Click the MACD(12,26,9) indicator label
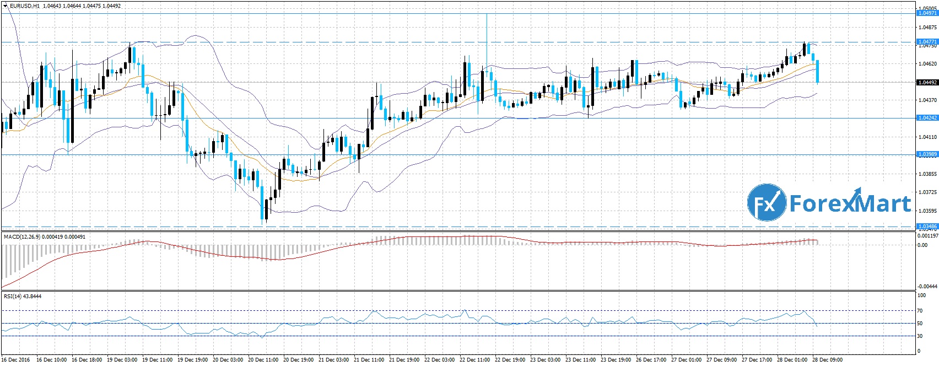This screenshot has height=366, width=939. coord(21,236)
